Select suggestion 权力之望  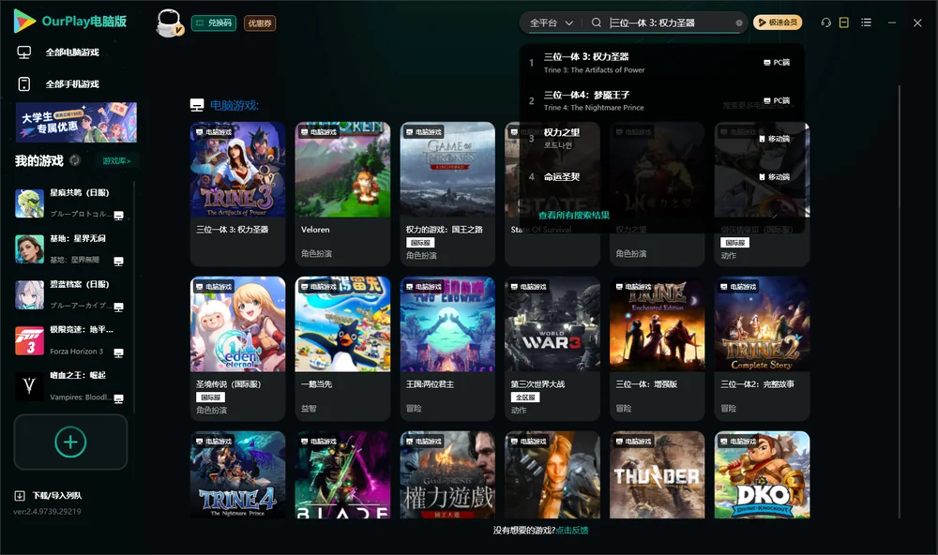[x=660, y=138]
